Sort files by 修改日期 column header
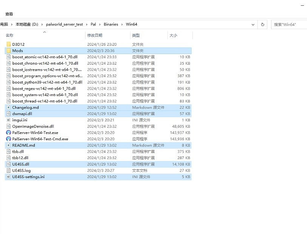 [95, 35]
